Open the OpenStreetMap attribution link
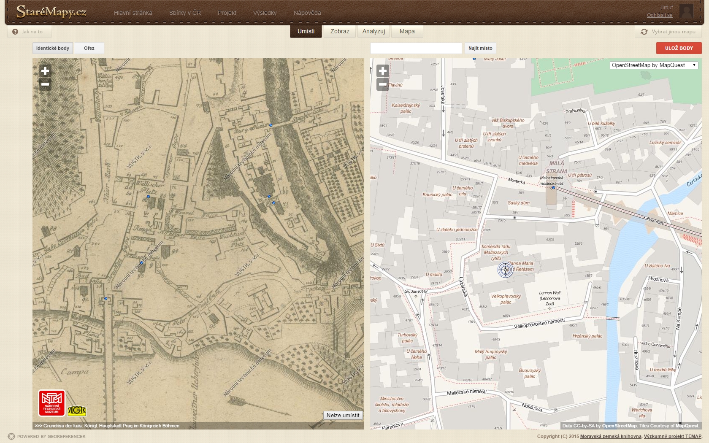Image resolution: width=709 pixels, height=443 pixels. 619,426
